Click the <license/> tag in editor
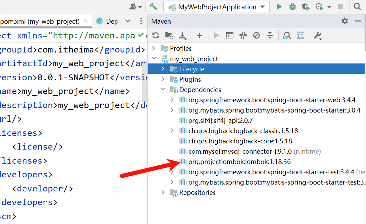This screenshot has width=366, height=224. [x=37, y=146]
